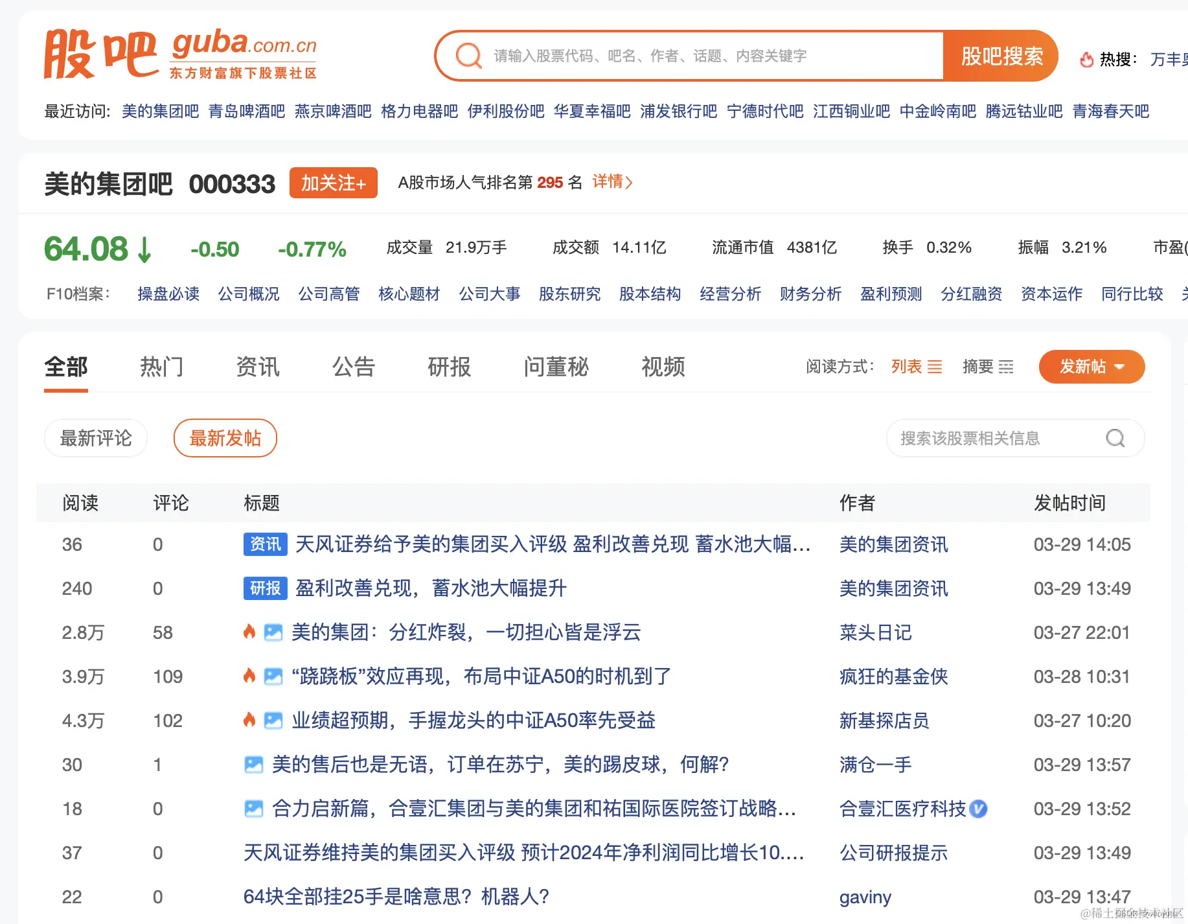Open 核心题材 F10 link
The image size is (1188, 924).
409,294
